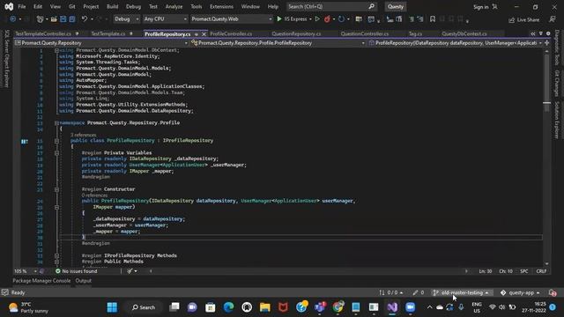Viewport: 564px width, 317px height.
Task: Open the File menu
Action: [22, 6]
